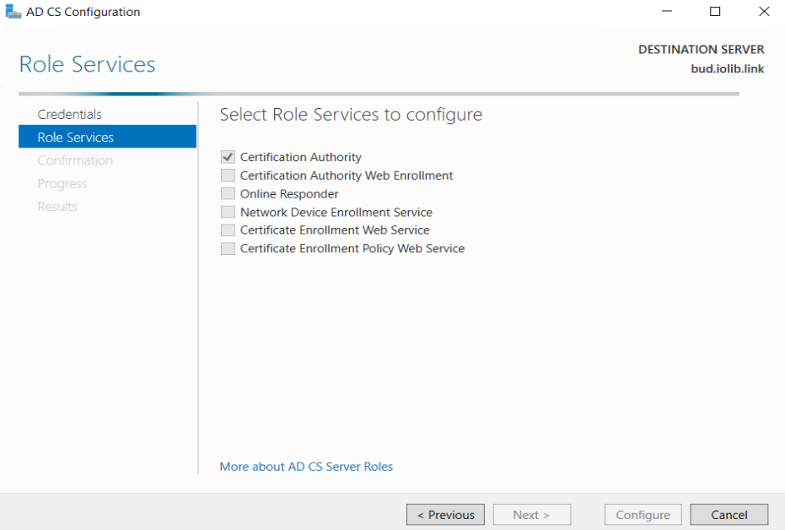Screen dimensions: 785x530
Task: Check Network Device Enrollment Service option
Action: [x=228, y=212]
